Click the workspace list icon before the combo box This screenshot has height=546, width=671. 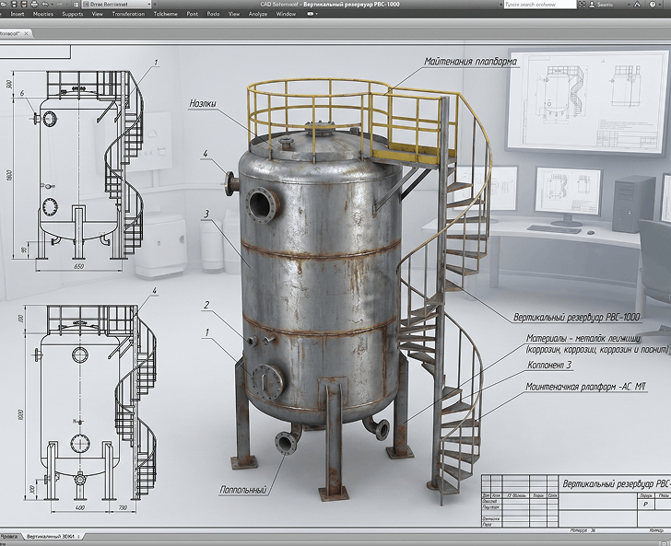[76, 5]
